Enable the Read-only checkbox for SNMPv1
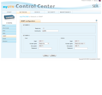 coord(44,28)
